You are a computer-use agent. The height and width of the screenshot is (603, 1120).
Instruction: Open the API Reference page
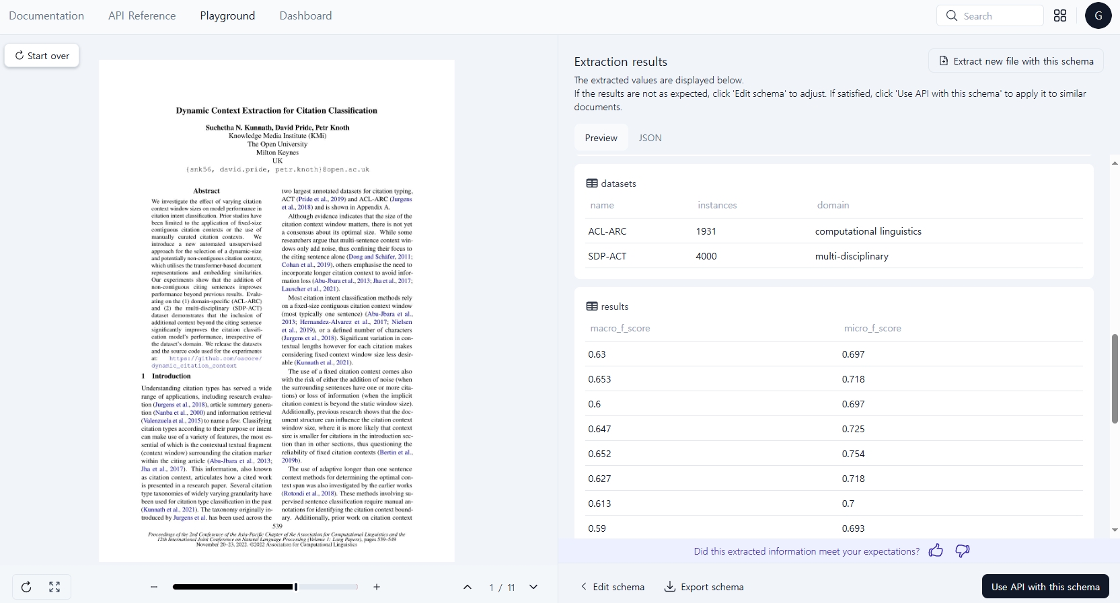pos(142,15)
